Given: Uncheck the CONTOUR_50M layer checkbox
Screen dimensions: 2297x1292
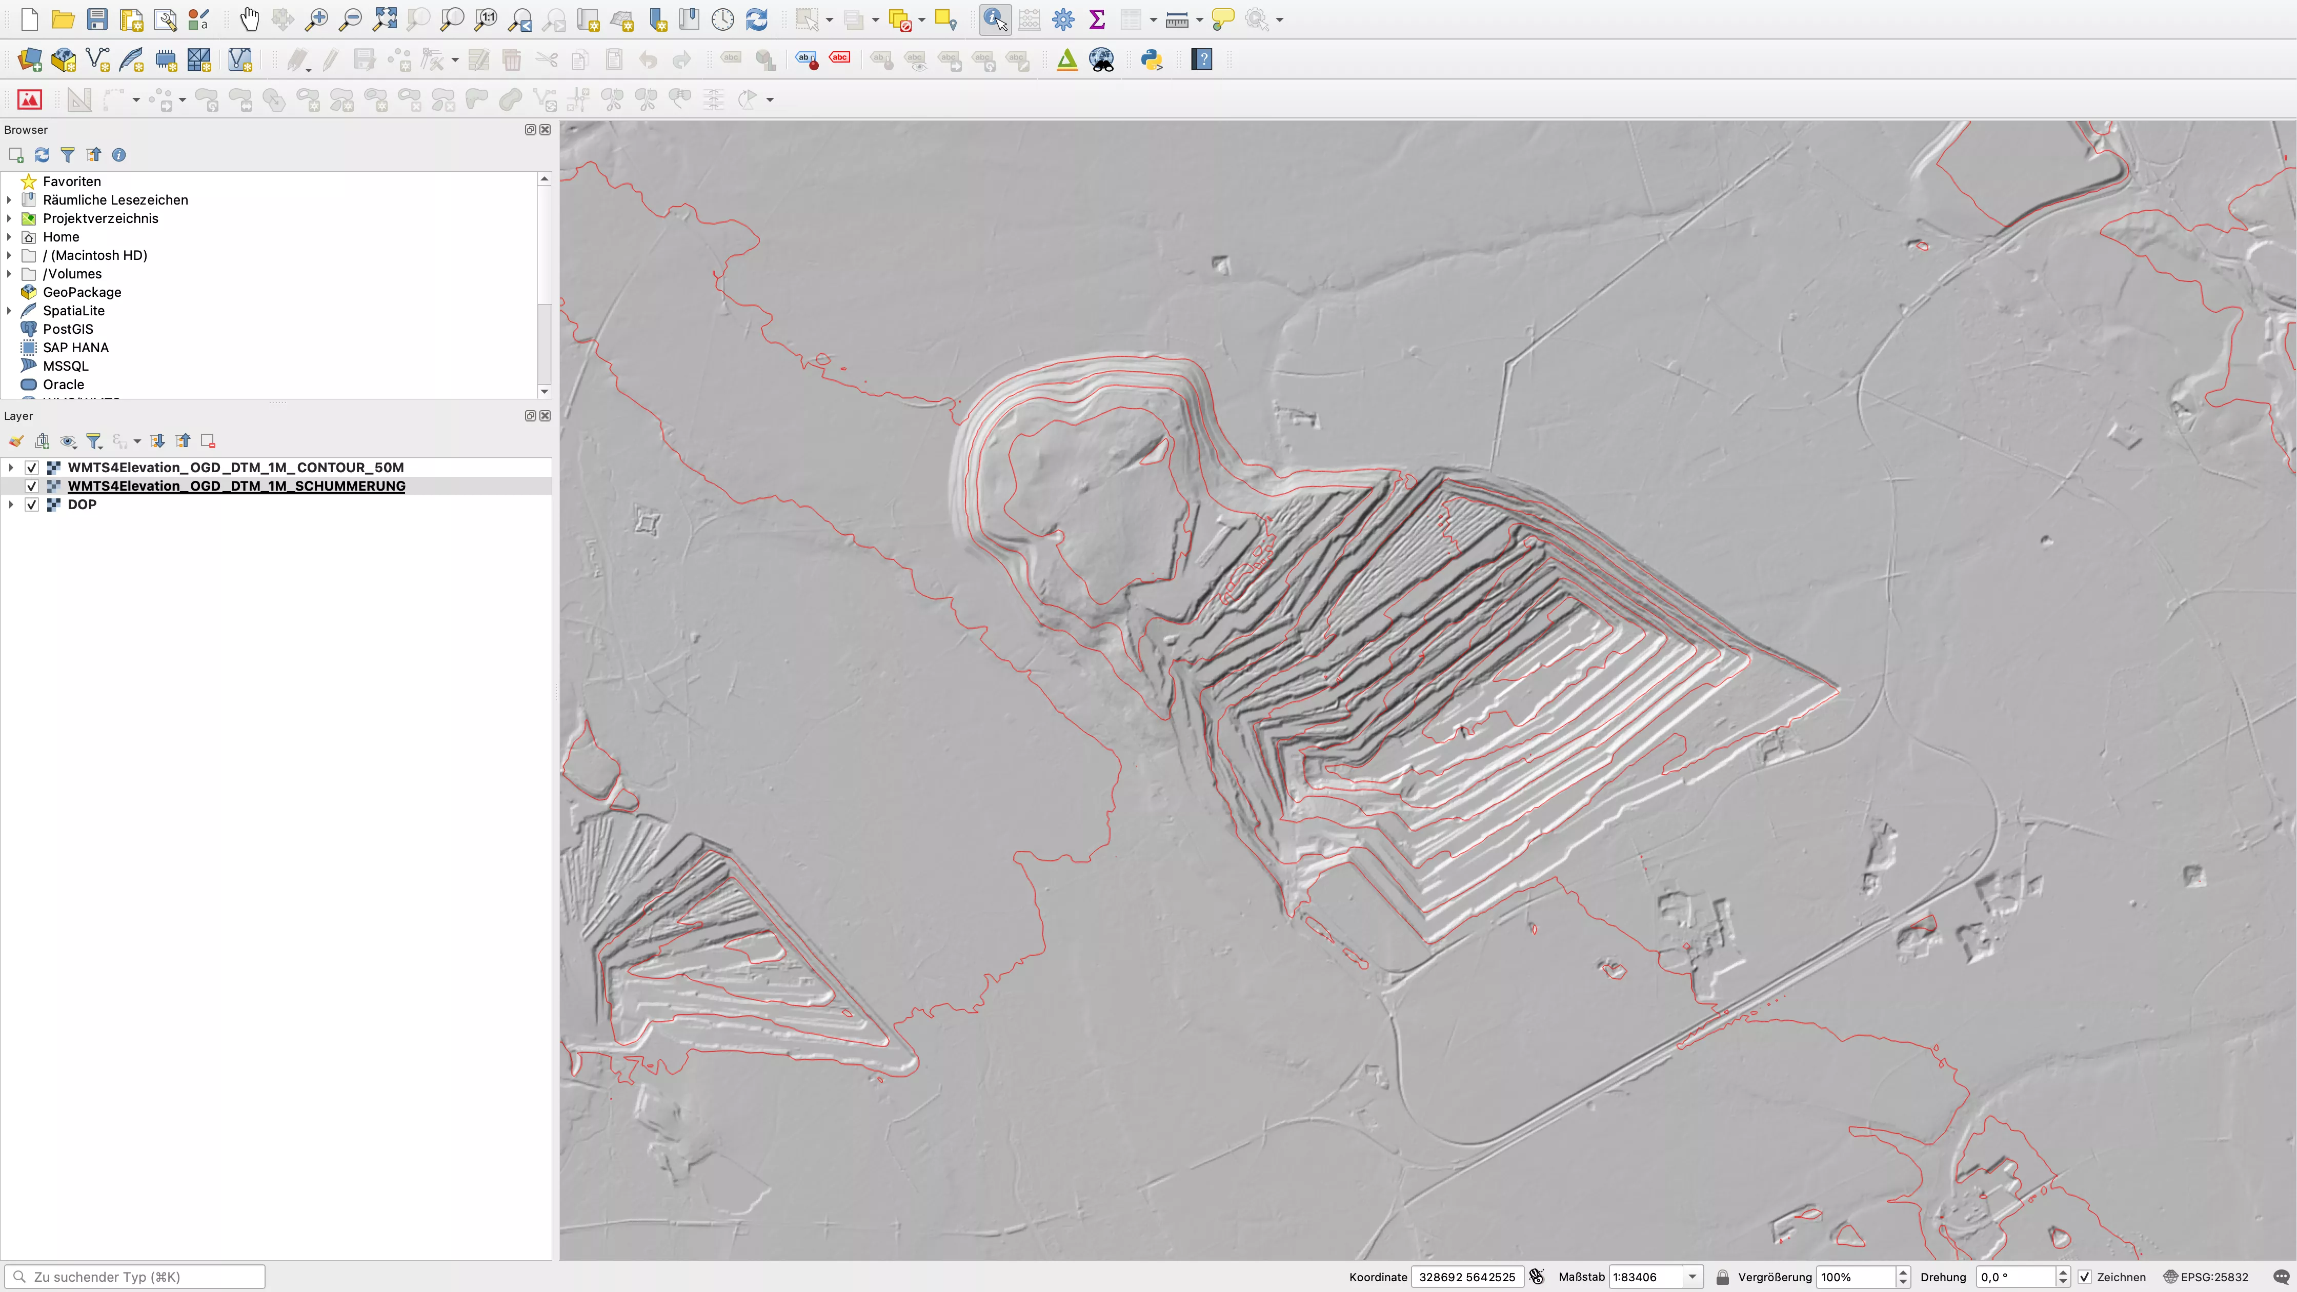Looking at the screenshot, I should coord(31,467).
